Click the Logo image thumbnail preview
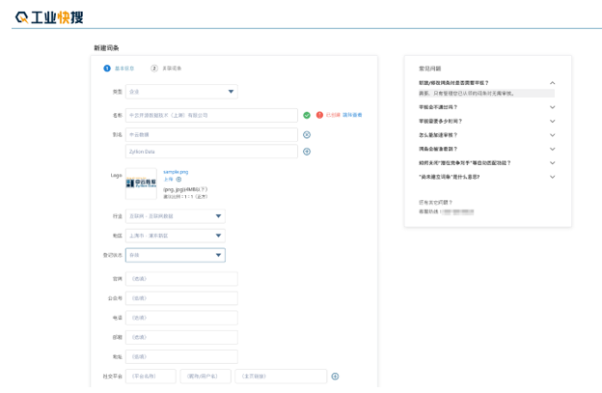Screen dimensions: 602x393 (x=141, y=183)
